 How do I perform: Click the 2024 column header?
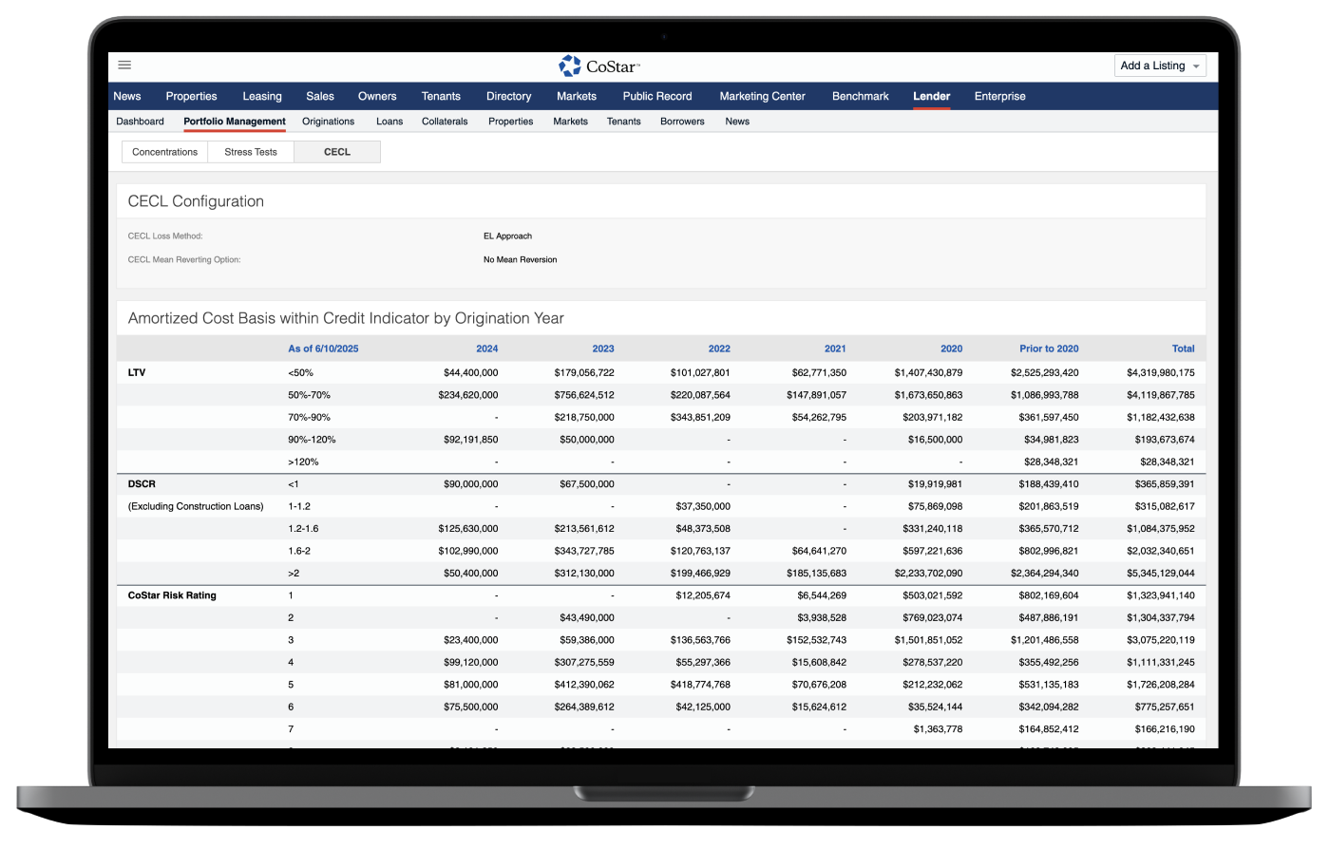click(485, 349)
